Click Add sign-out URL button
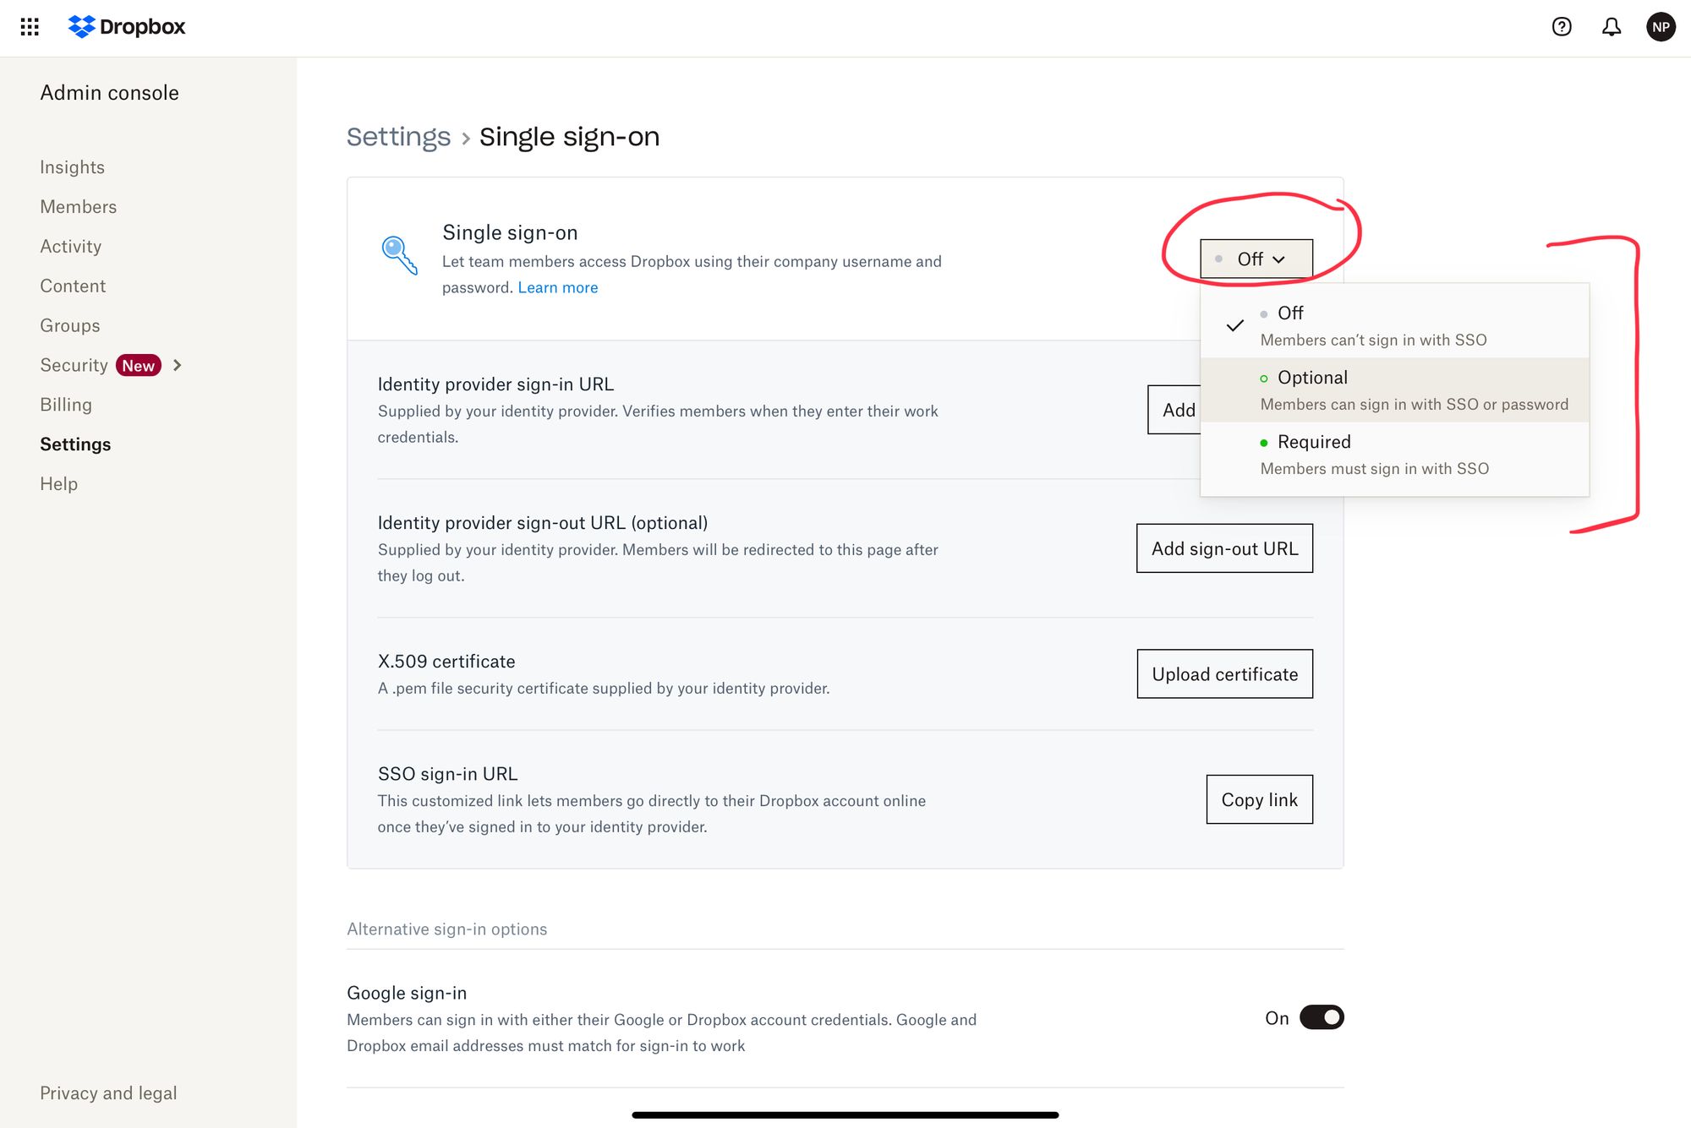The image size is (1691, 1128). (x=1224, y=548)
